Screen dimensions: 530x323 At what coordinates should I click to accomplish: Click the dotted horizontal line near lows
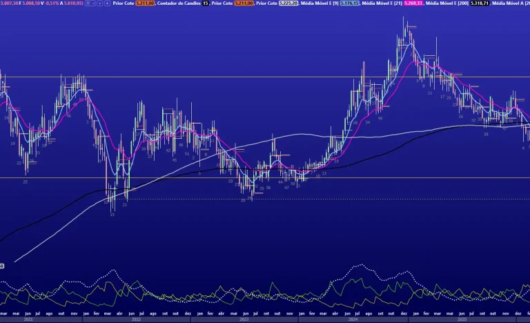point(345,200)
